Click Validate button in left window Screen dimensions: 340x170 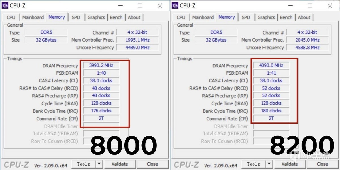click(120, 164)
